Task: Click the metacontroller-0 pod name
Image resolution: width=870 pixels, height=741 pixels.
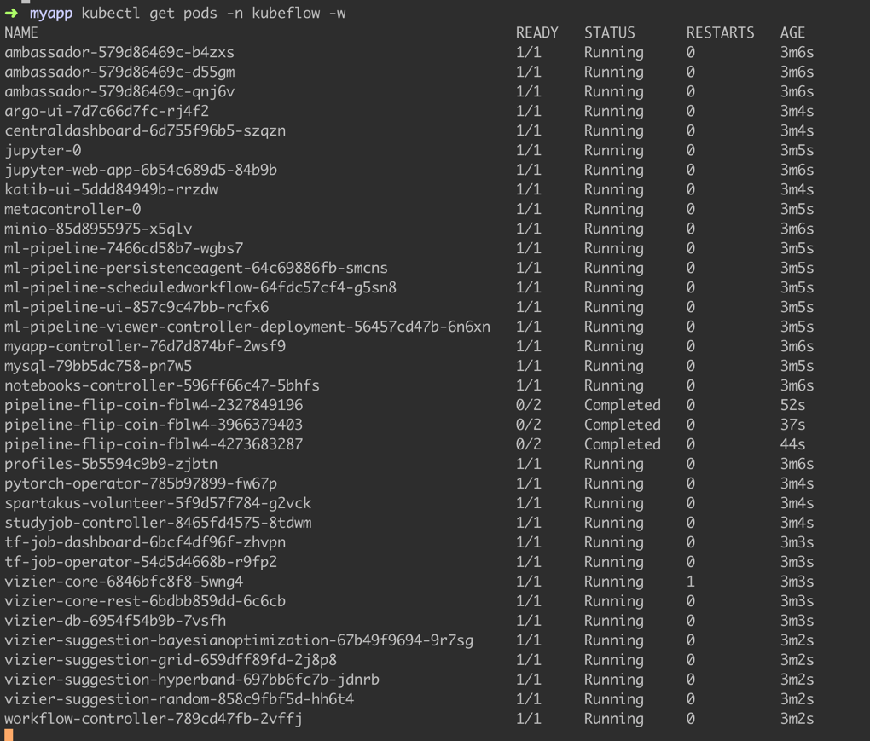Action: [x=72, y=210]
